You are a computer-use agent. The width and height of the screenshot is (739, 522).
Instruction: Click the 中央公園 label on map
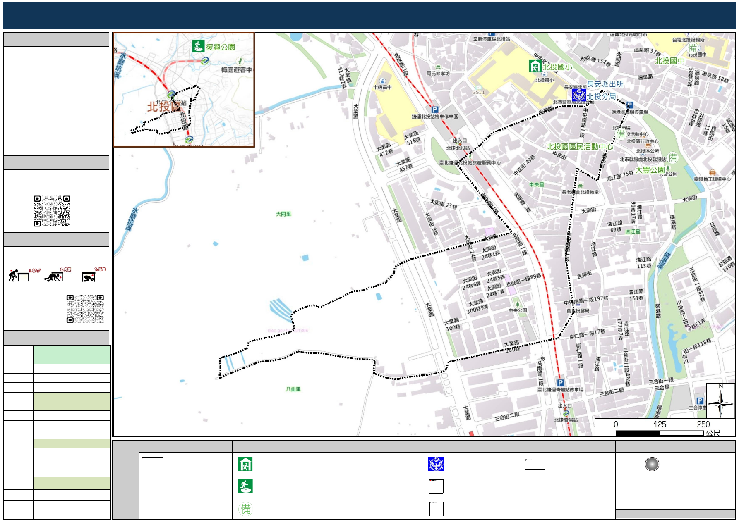[x=518, y=310]
